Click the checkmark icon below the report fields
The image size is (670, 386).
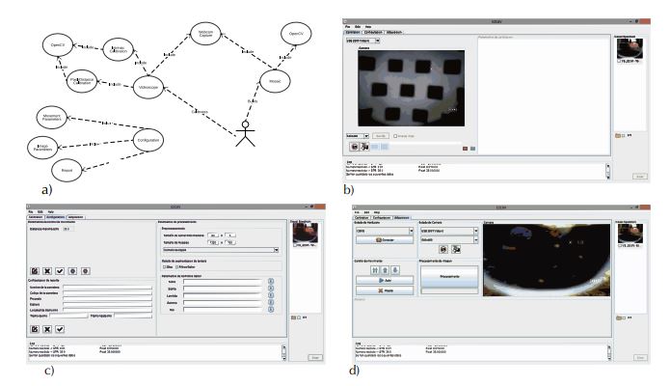[x=60, y=329]
